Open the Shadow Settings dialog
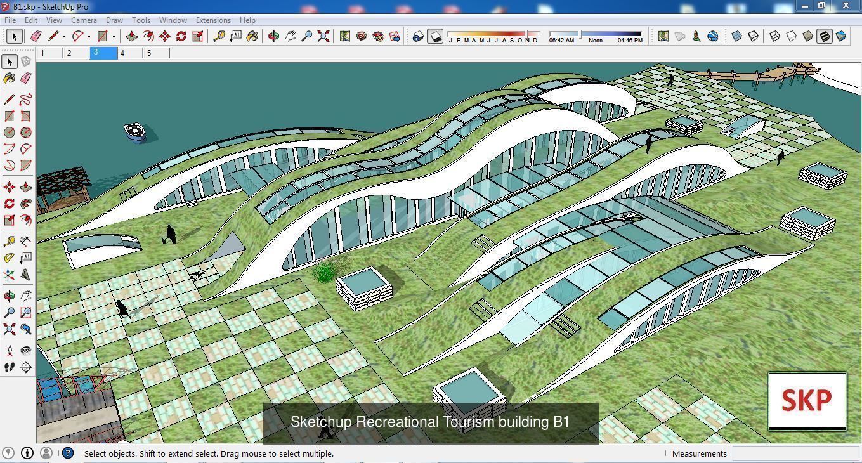 (418, 36)
